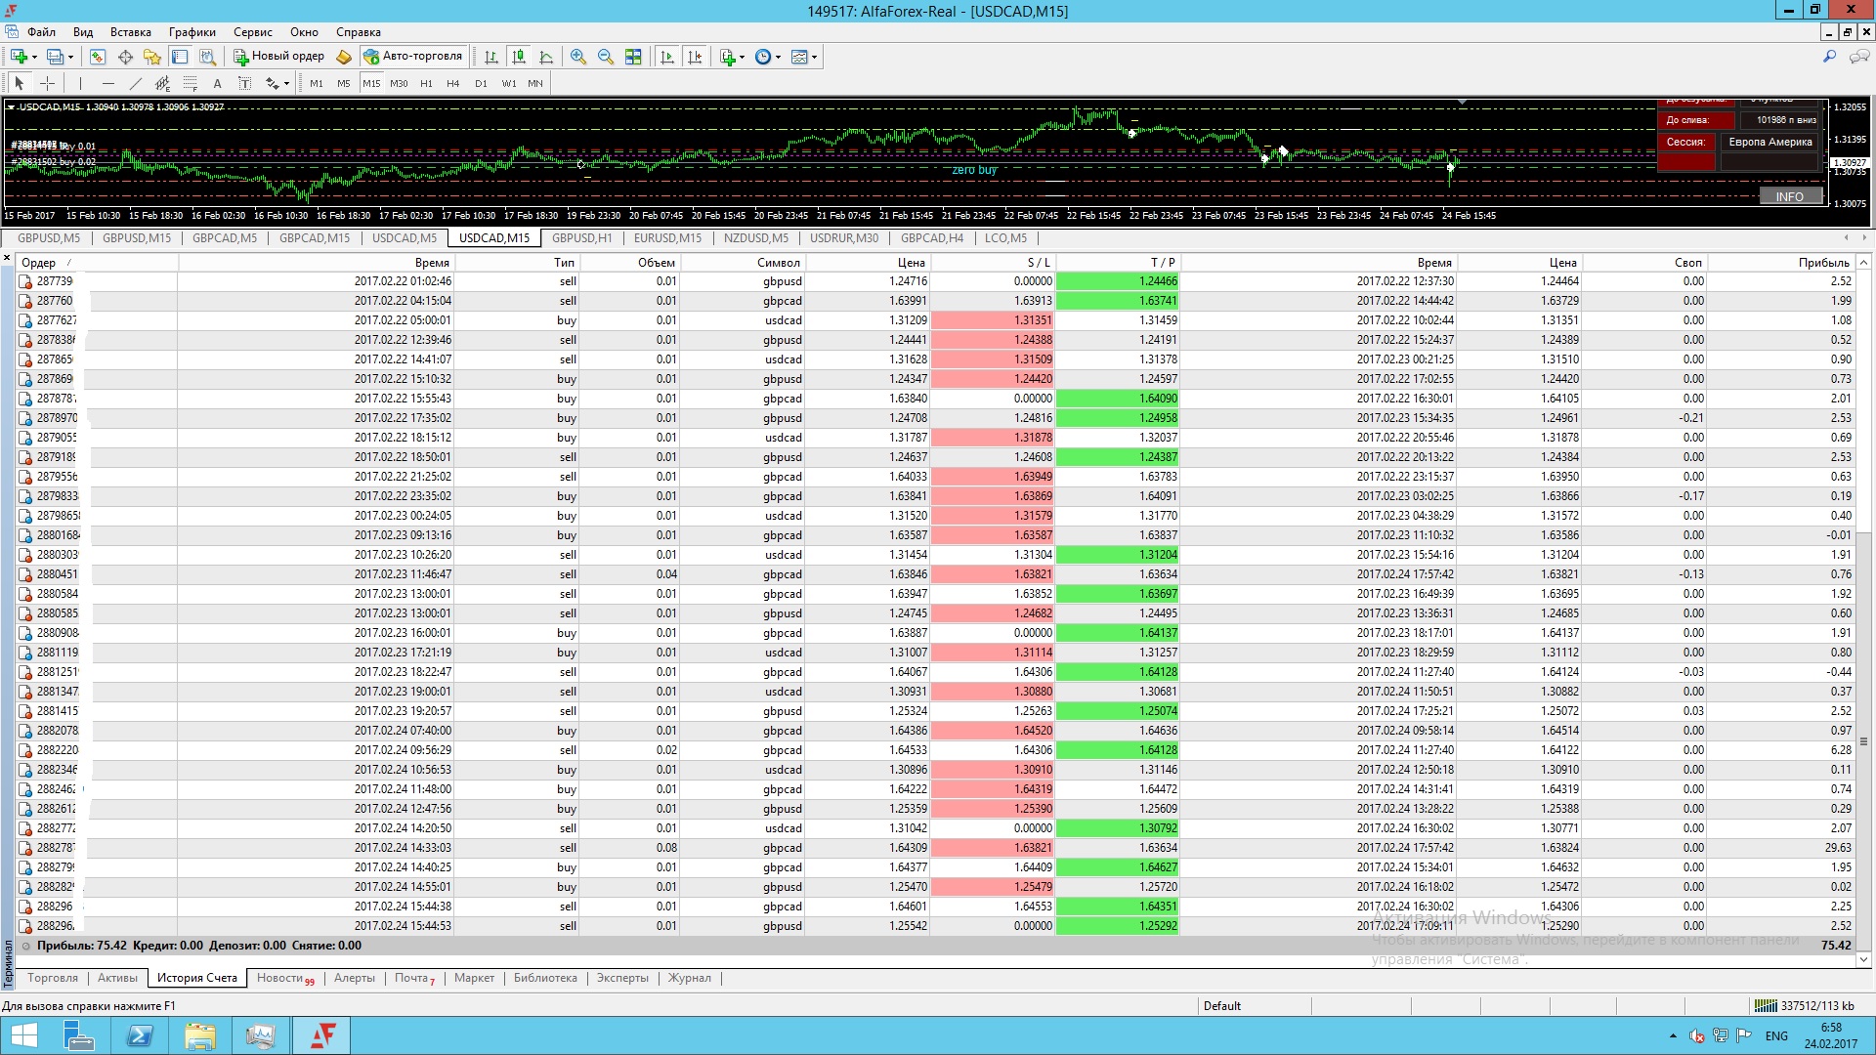
Task: Click the search magnifier at toolbar right
Action: coord(1829,57)
